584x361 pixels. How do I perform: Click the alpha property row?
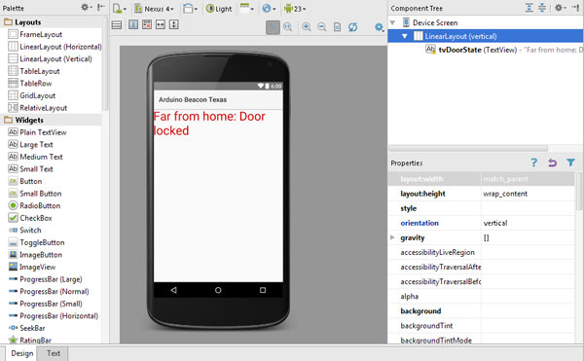(x=482, y=296)
